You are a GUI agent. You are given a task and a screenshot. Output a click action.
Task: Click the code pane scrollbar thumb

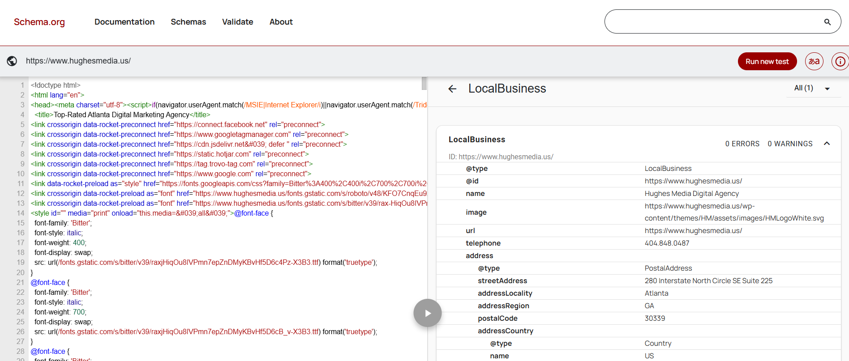(x=424, y=83)
